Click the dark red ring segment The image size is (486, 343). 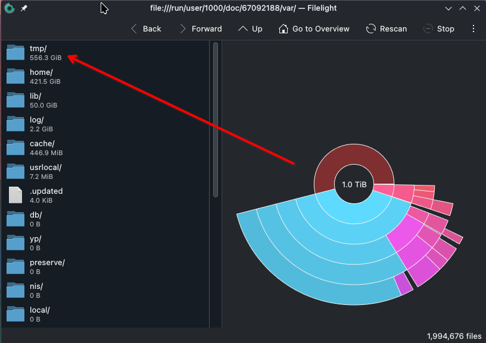[x=354, y=154]
